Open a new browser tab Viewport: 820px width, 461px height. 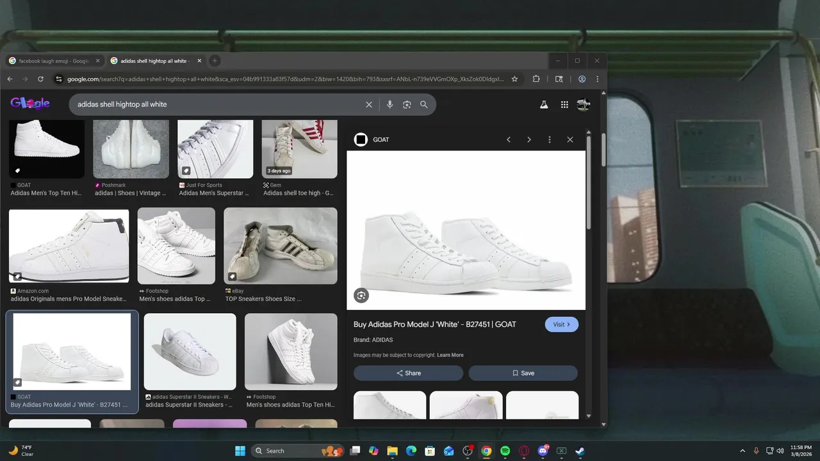coord(215,61)
